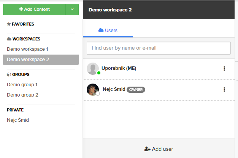This screenshot has height=158, width=238.
Task: Focus the Find user search field
Action: (x=159, y=48)
